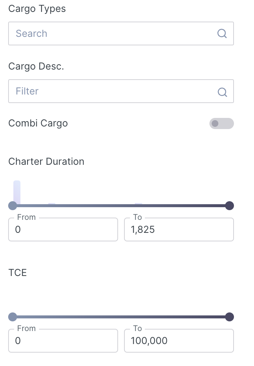Click the Cargo Types search magnifier icon
254x366 pixels.
pyautogui.click(x=222, y=33)
